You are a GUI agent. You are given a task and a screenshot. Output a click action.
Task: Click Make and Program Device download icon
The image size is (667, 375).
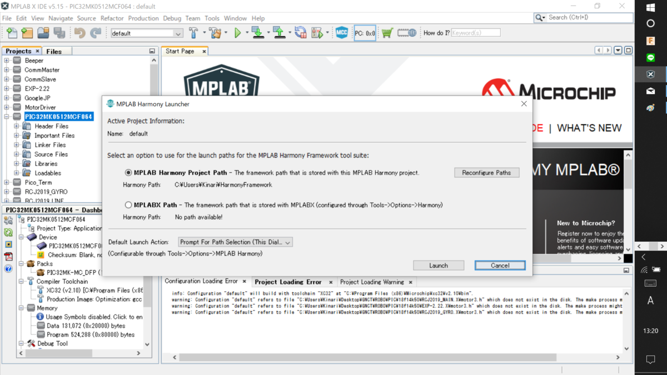pos(257,33)
